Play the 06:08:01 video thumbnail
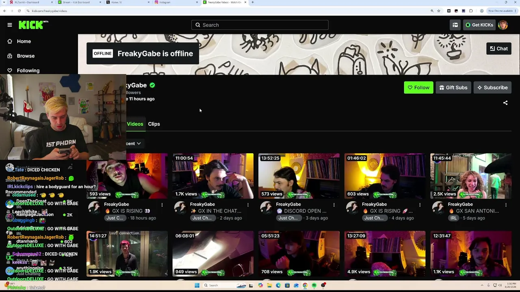The image size is (520, 292). point(213,254)
